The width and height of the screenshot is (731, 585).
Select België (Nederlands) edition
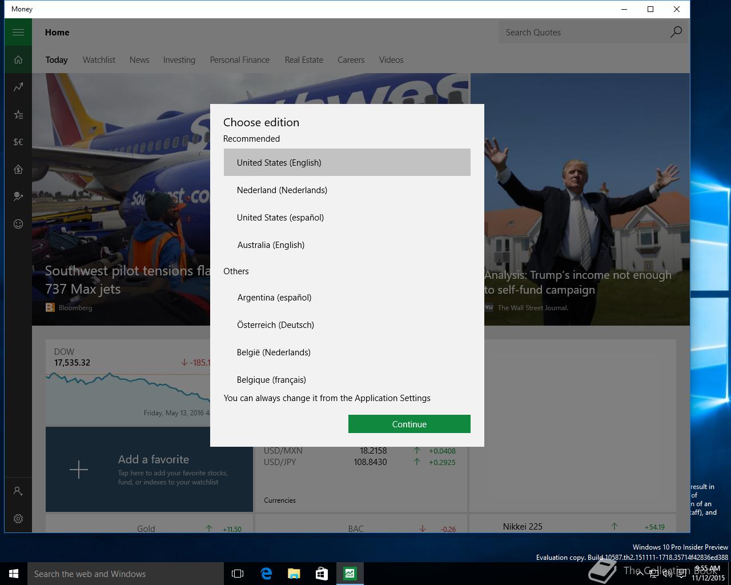pos(347,352)
